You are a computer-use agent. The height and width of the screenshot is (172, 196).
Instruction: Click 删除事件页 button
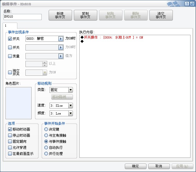point(136,15)
